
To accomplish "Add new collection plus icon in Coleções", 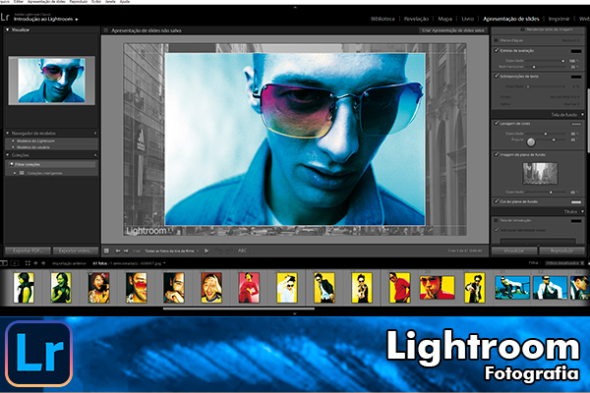I will (94, 155).
